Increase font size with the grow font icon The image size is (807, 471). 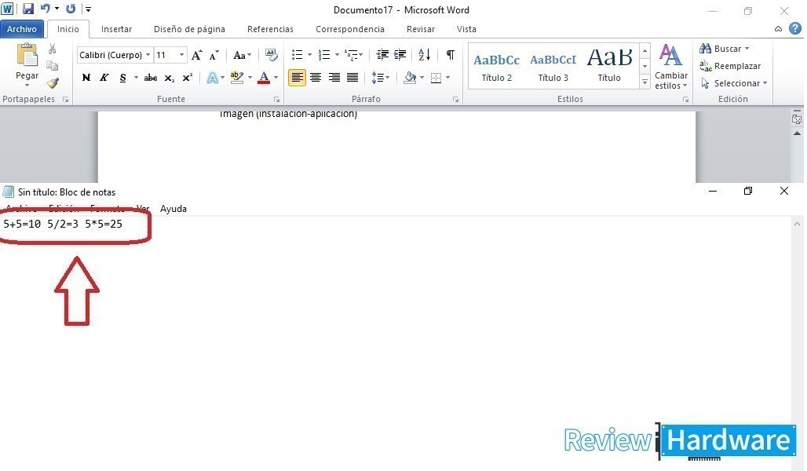pos(196,55)
